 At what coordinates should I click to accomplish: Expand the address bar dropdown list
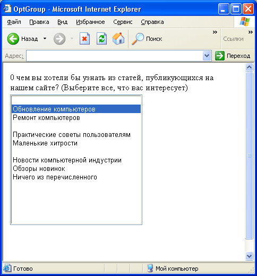coord(207,56)
